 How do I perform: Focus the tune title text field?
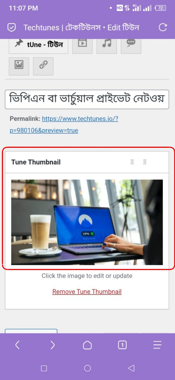87,99
